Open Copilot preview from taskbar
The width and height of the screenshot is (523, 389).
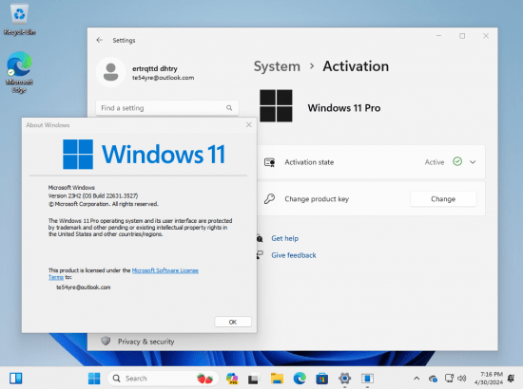point(232,379)
